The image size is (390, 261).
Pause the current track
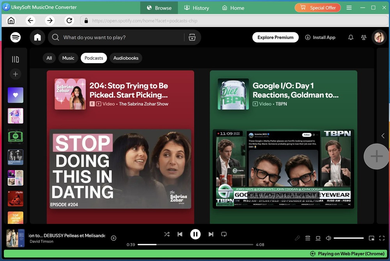click(195, 234)
